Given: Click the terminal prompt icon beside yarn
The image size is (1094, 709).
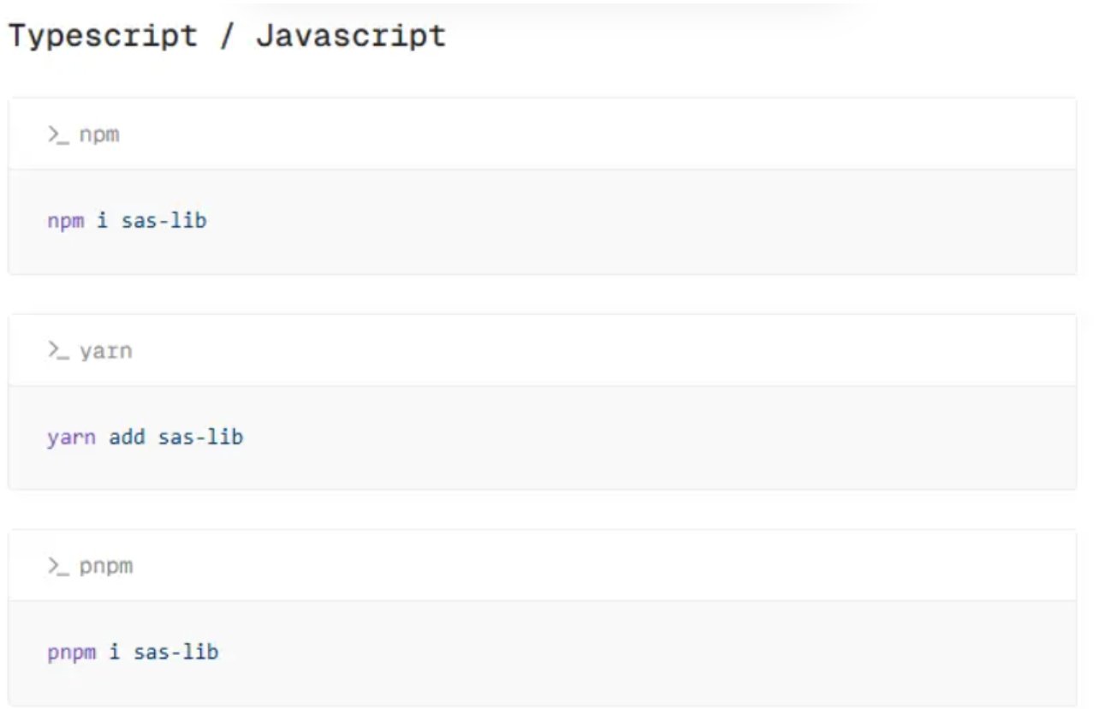Looking at the screenshot, I should coord(57,350).
